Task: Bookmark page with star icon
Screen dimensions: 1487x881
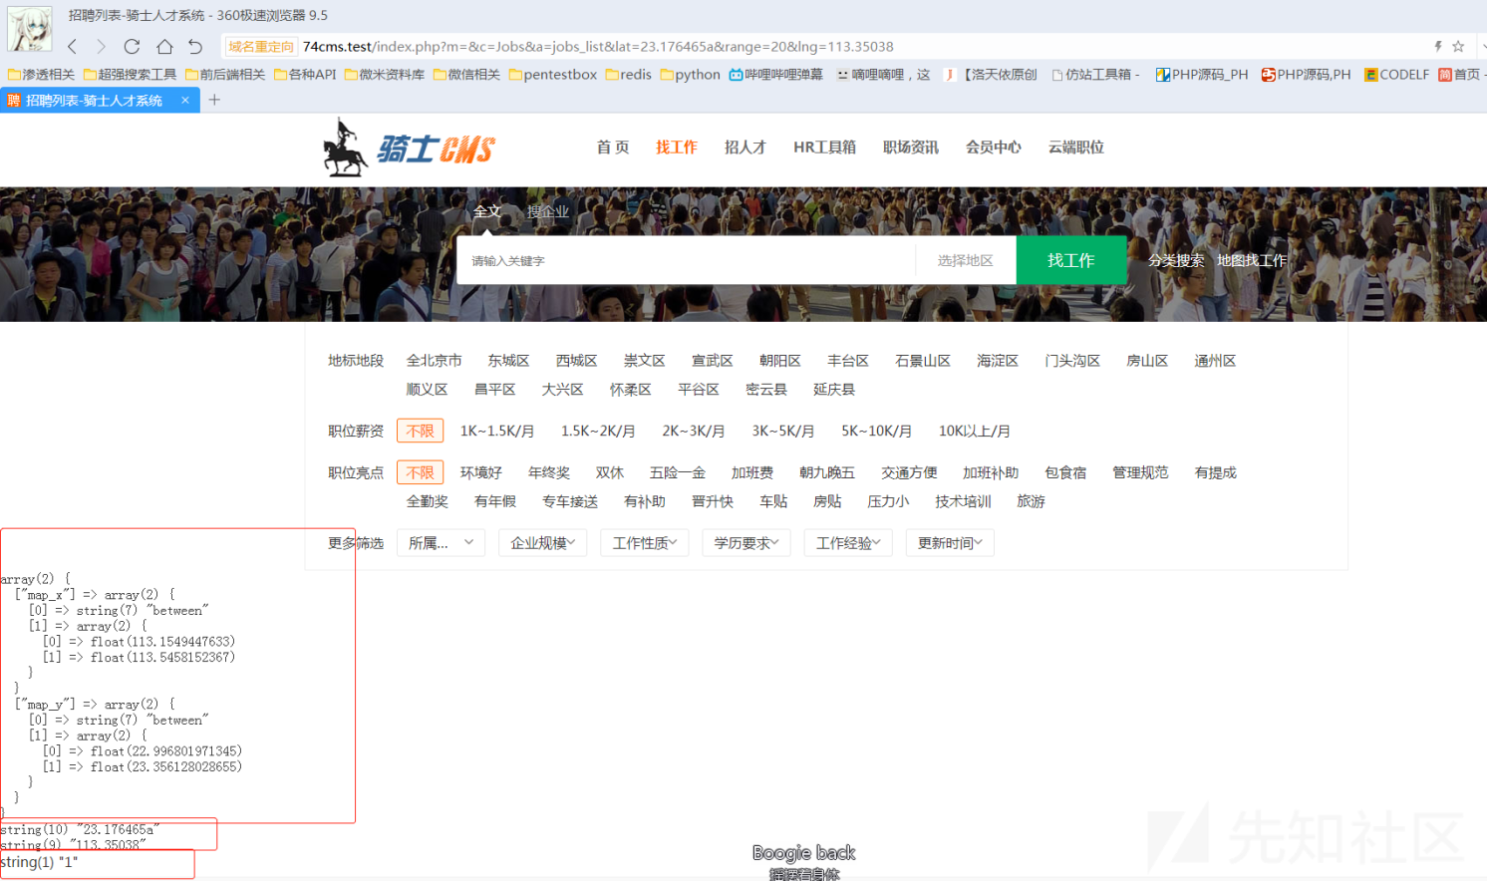Action: [1458, 46]
